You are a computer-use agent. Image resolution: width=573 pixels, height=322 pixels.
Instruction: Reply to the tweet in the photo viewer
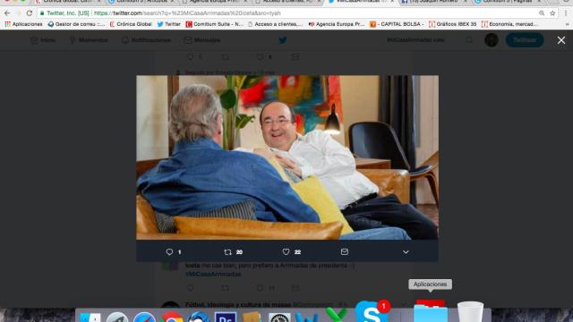pyautogui.click(x=169, y=252)
